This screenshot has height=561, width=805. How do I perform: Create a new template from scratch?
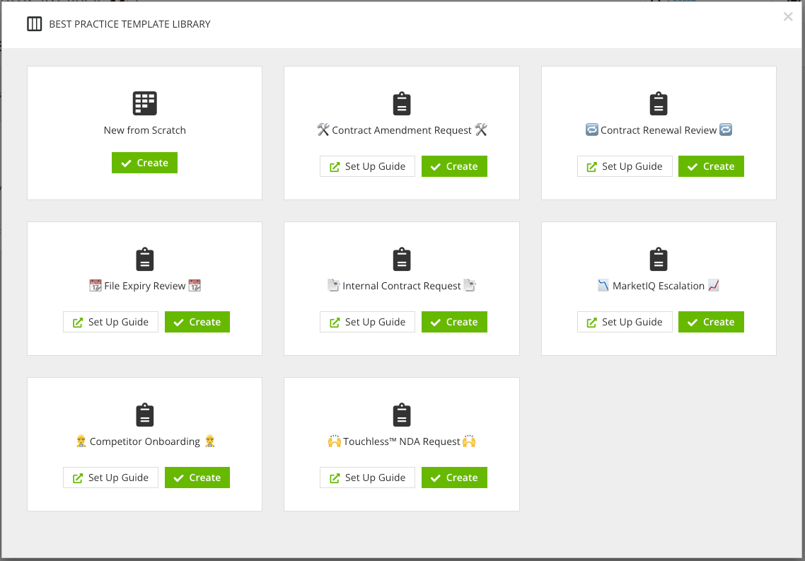tap(144, 163)
